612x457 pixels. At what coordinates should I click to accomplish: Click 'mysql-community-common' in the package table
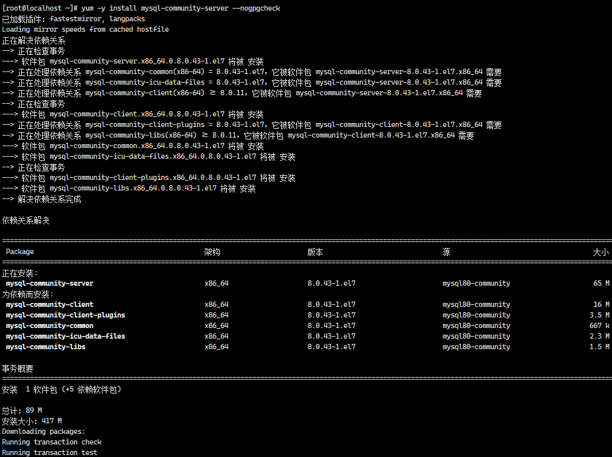pos(50,325)
